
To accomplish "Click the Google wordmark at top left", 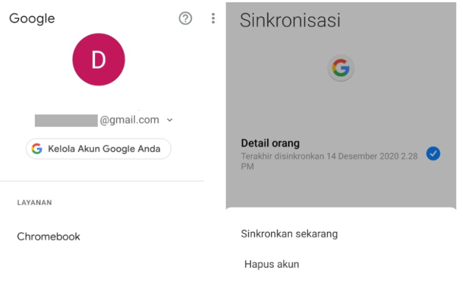I will coord(32,18).
